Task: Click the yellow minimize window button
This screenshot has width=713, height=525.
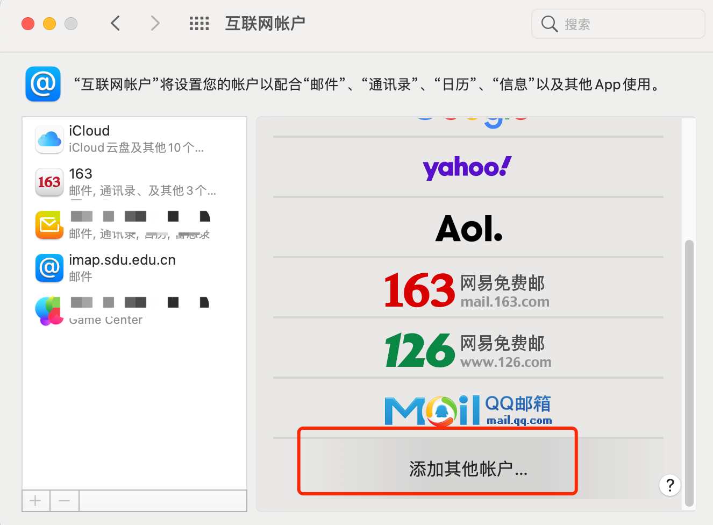Action: tap(49, 24)
